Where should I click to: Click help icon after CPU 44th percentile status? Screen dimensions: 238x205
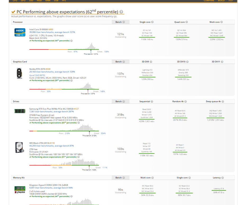click(71, 41)
